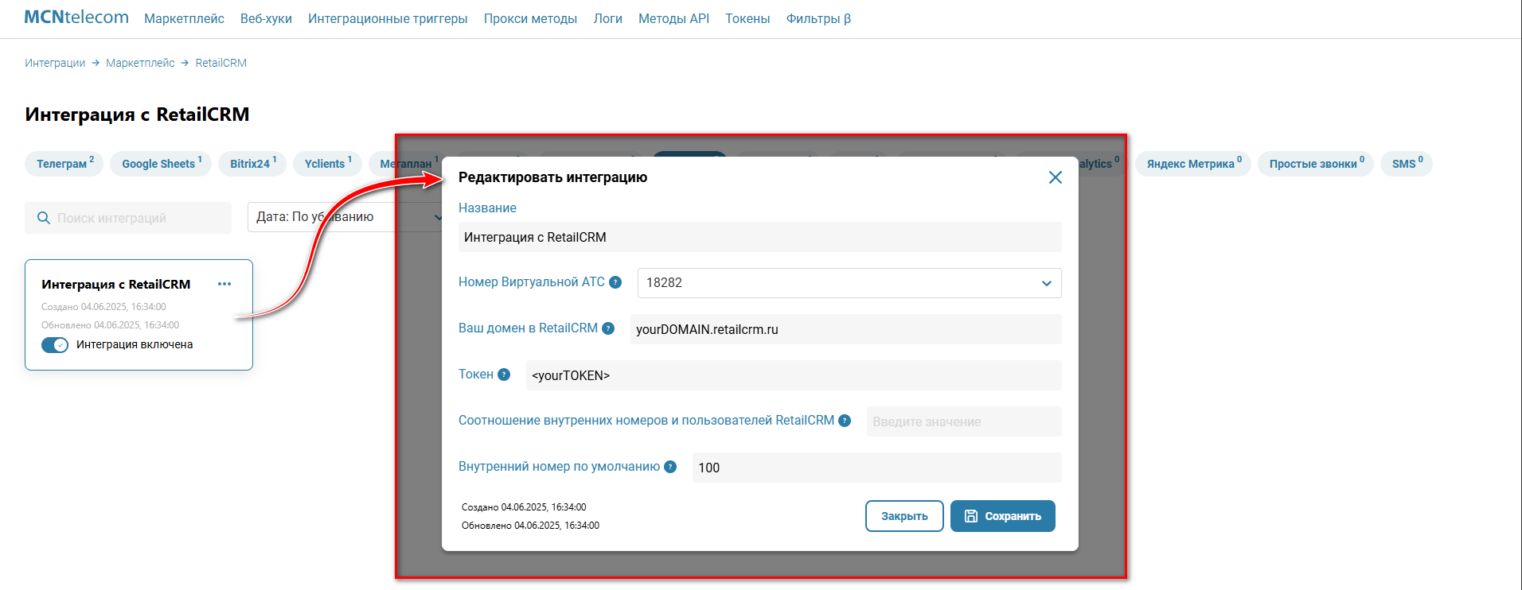The height and width of the screenshot is (590, 1522).
Task: Show help for Соотношение внутренних номеров field
Action: coord(845,421)
